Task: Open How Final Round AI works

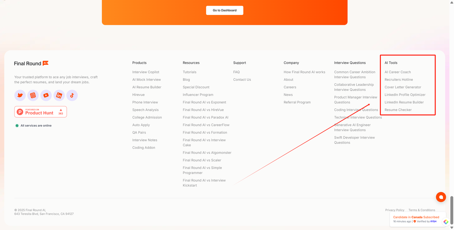Action: (304, 72)
